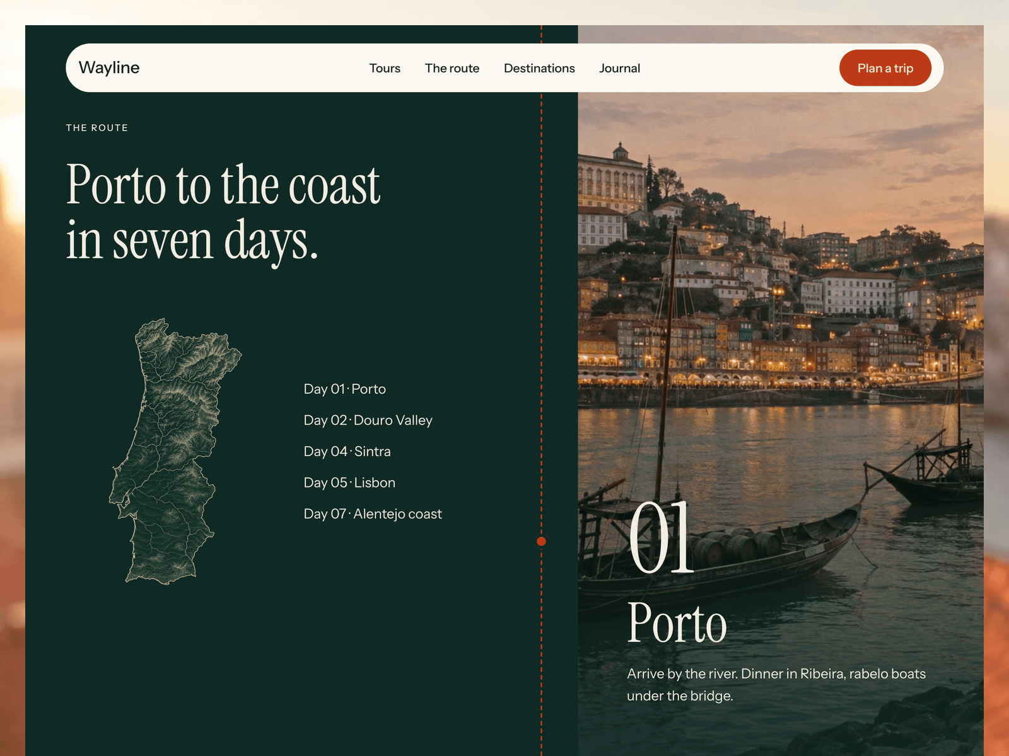This screenshot has width=1009, height=756.
Task: Open Destinations in the navigation
Action: 539,68
